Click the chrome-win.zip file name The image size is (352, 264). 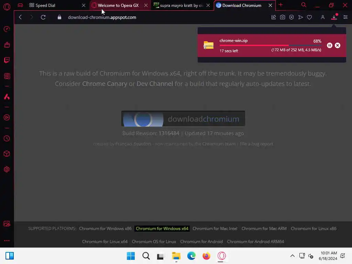233,41
